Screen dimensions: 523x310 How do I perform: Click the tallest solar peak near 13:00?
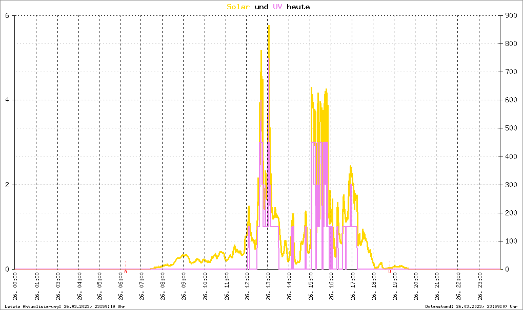(x=269, y=27)
